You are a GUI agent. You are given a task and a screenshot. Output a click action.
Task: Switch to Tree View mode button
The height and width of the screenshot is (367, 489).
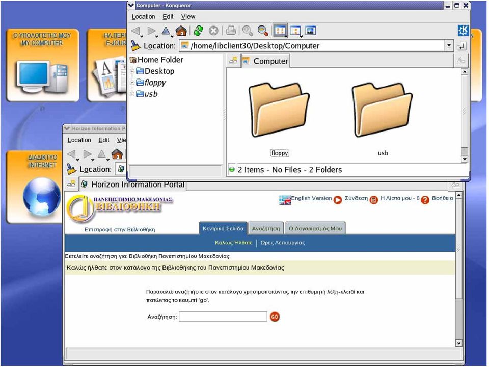pyautogui.click(x=295, y=30)
